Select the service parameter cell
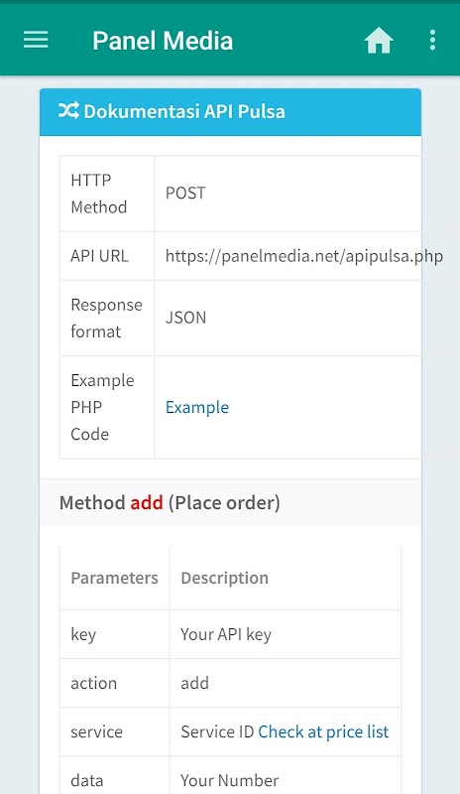The image size is (460, 794). 115,731
